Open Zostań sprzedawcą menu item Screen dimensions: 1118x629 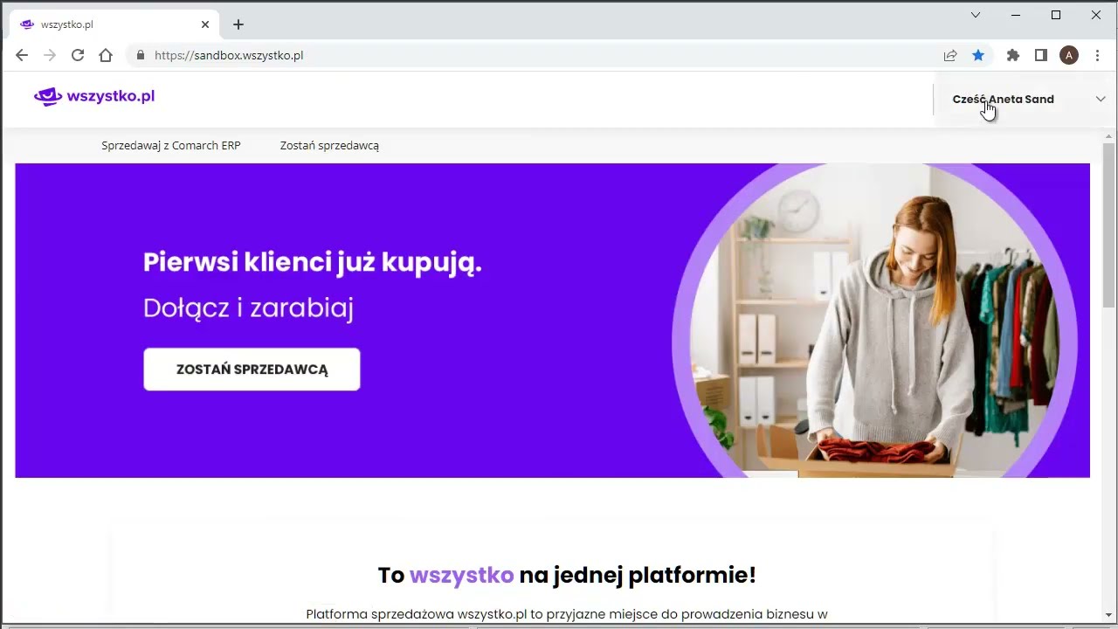point(329,146)
